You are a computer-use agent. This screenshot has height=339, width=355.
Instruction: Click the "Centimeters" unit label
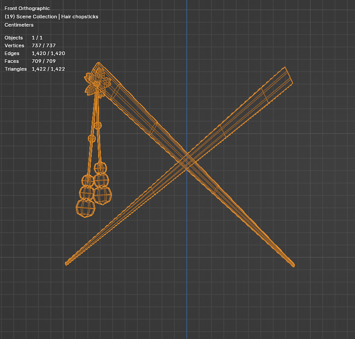(19, 25)
